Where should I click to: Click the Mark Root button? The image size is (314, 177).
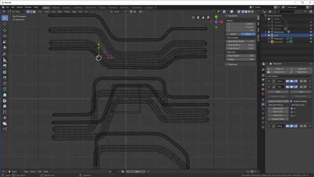coord(278,116)
